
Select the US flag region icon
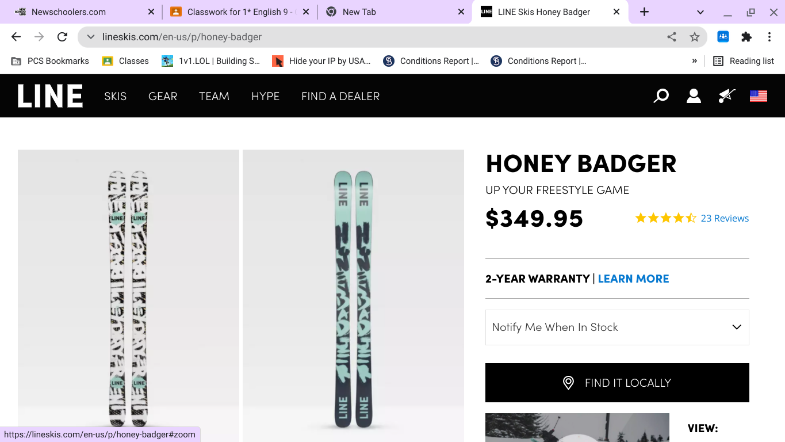[759, 96]
